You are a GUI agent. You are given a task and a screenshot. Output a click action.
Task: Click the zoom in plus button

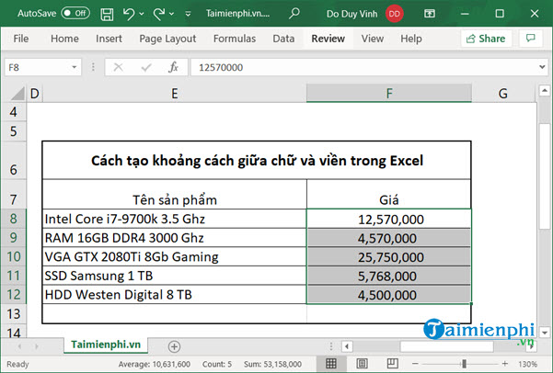pos(505,364)
